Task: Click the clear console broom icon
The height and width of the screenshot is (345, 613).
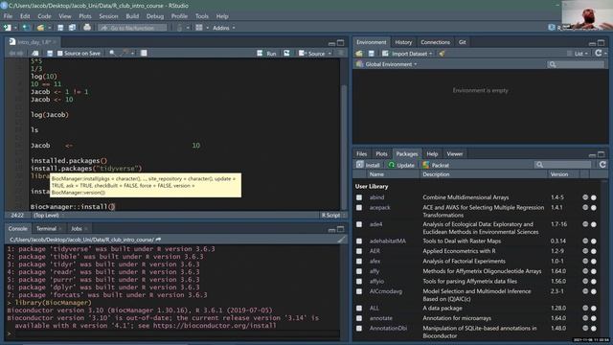Action: point(341,240)
